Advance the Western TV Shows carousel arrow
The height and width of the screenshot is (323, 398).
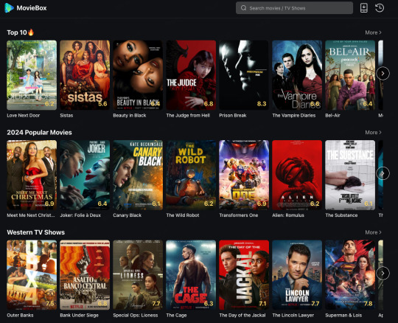click(383, 274)
